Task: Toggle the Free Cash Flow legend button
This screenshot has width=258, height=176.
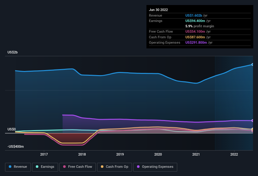Action: 78,167
